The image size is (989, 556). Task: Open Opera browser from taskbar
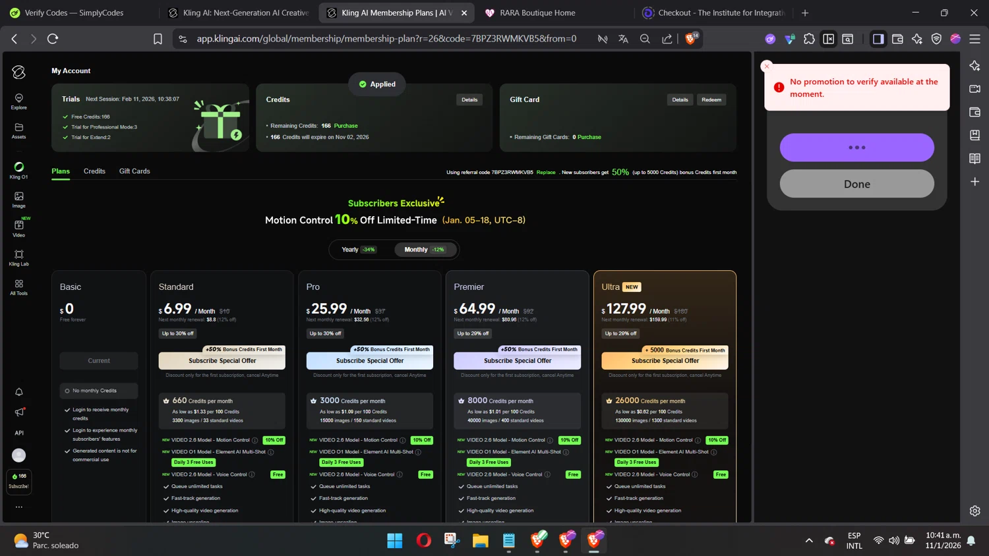[x=423, y=541]
